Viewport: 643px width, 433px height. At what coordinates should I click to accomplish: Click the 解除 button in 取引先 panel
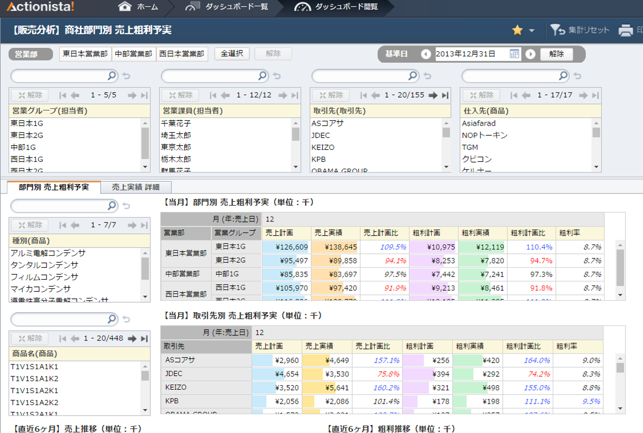point(331,95)
